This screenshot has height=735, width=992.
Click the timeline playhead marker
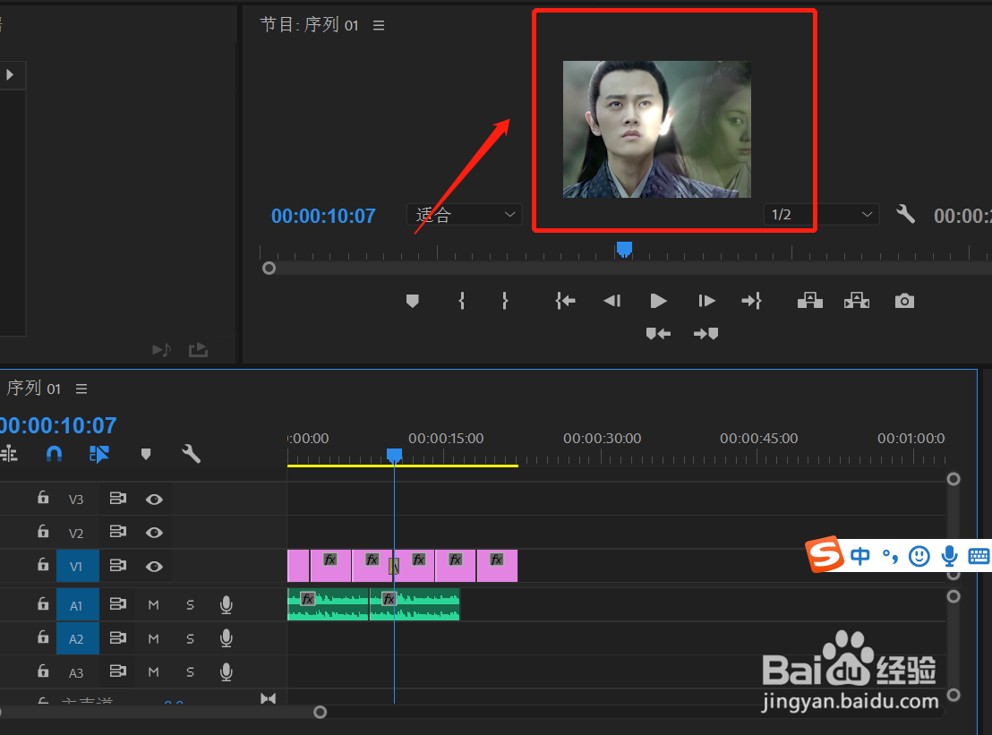pos(394,455)
